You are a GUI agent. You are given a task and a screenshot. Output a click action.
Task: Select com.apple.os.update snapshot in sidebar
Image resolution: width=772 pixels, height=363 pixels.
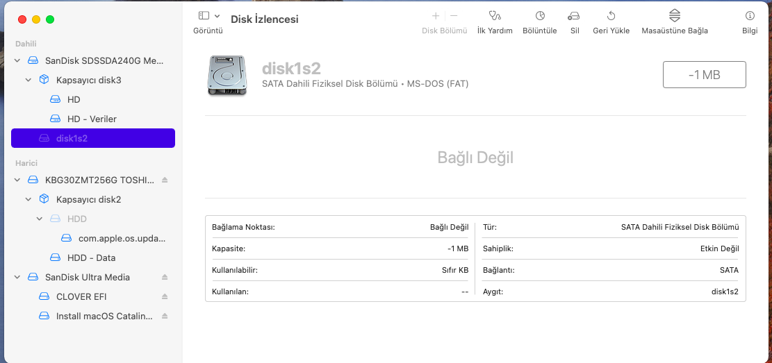122,239
